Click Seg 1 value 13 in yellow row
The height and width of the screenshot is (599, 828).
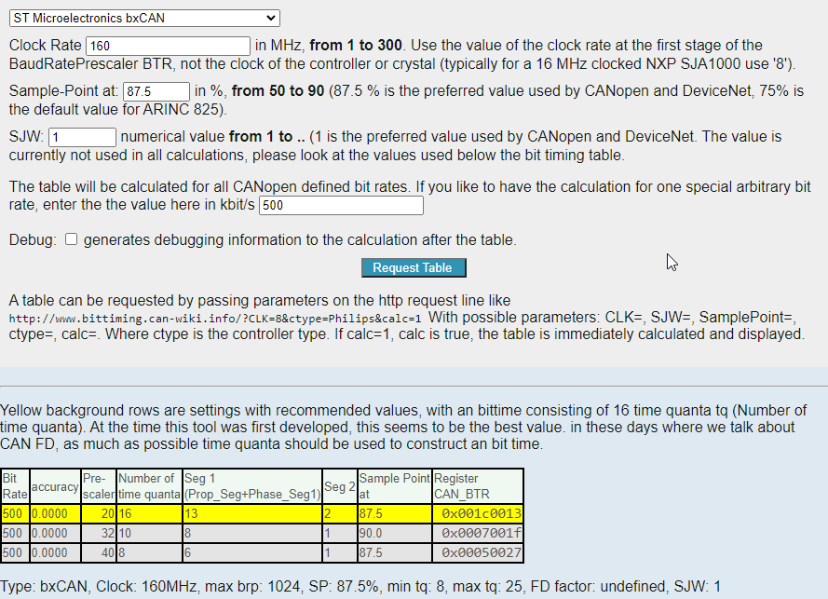[x=191, y=514]
